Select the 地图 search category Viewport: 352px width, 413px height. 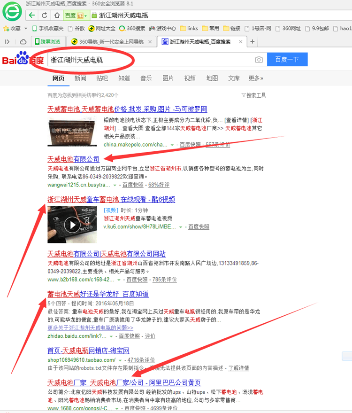pos(212,78)
